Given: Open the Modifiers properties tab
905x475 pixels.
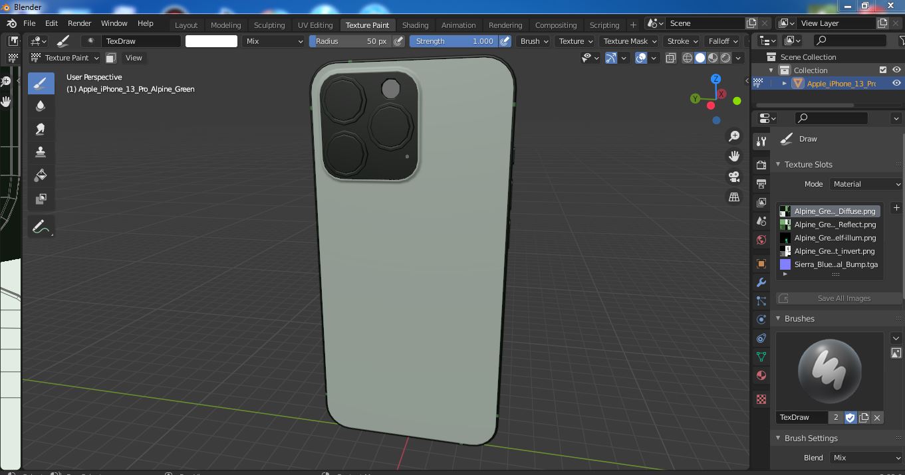Looking at the screenshot, I should pyautogui.click(x=761, y=282).
